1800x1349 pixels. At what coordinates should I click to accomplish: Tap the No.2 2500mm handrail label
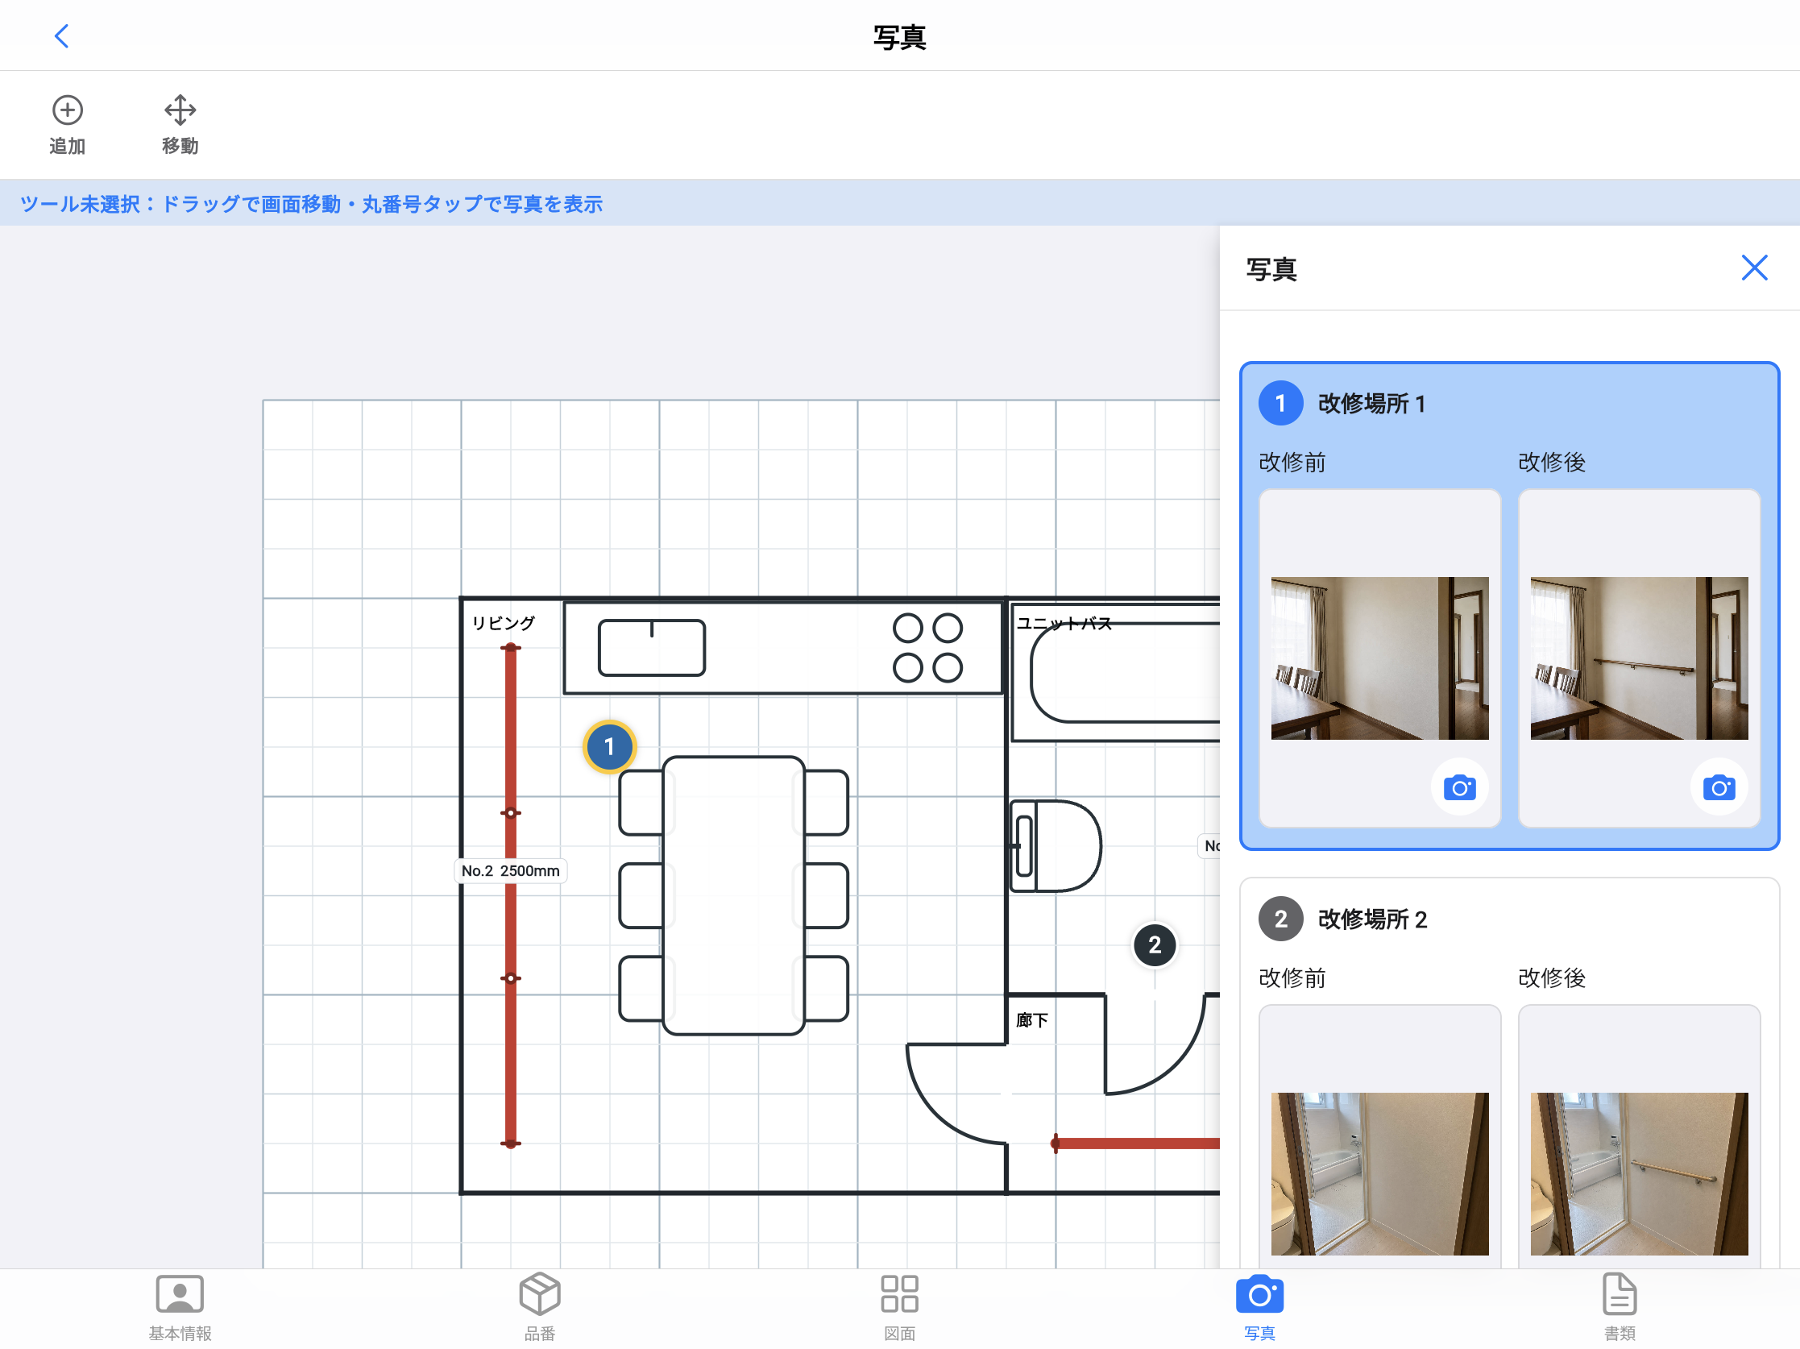(x=510, y=870)
